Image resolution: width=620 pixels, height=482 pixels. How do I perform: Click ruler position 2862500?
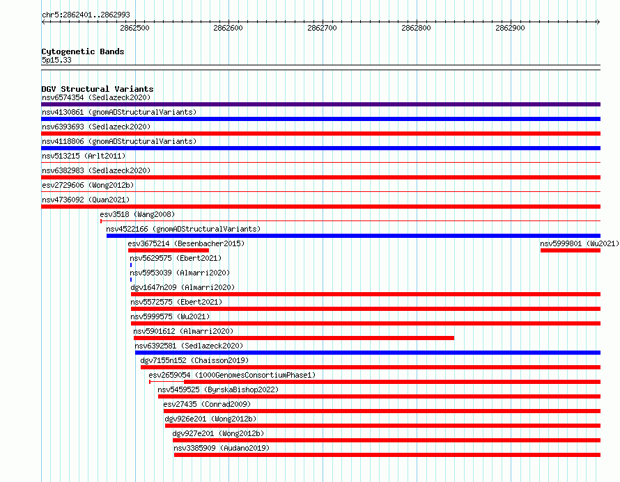point(135,28)
